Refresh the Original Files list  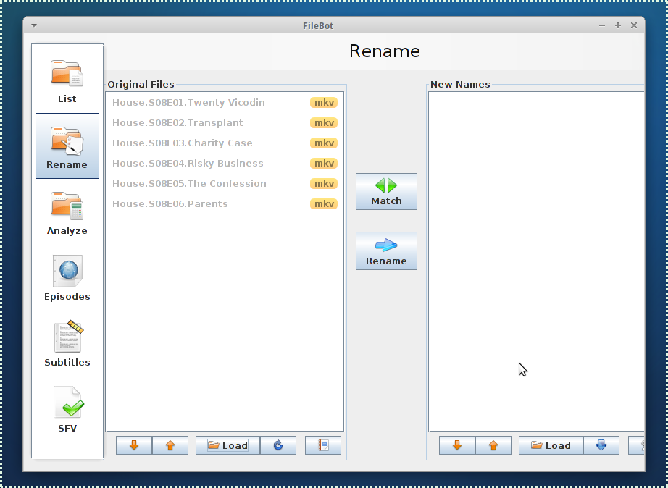click(278, 445)
